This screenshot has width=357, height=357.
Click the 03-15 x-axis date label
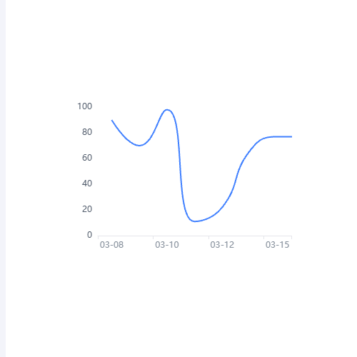pyautogui.click(x=277, y=245)
